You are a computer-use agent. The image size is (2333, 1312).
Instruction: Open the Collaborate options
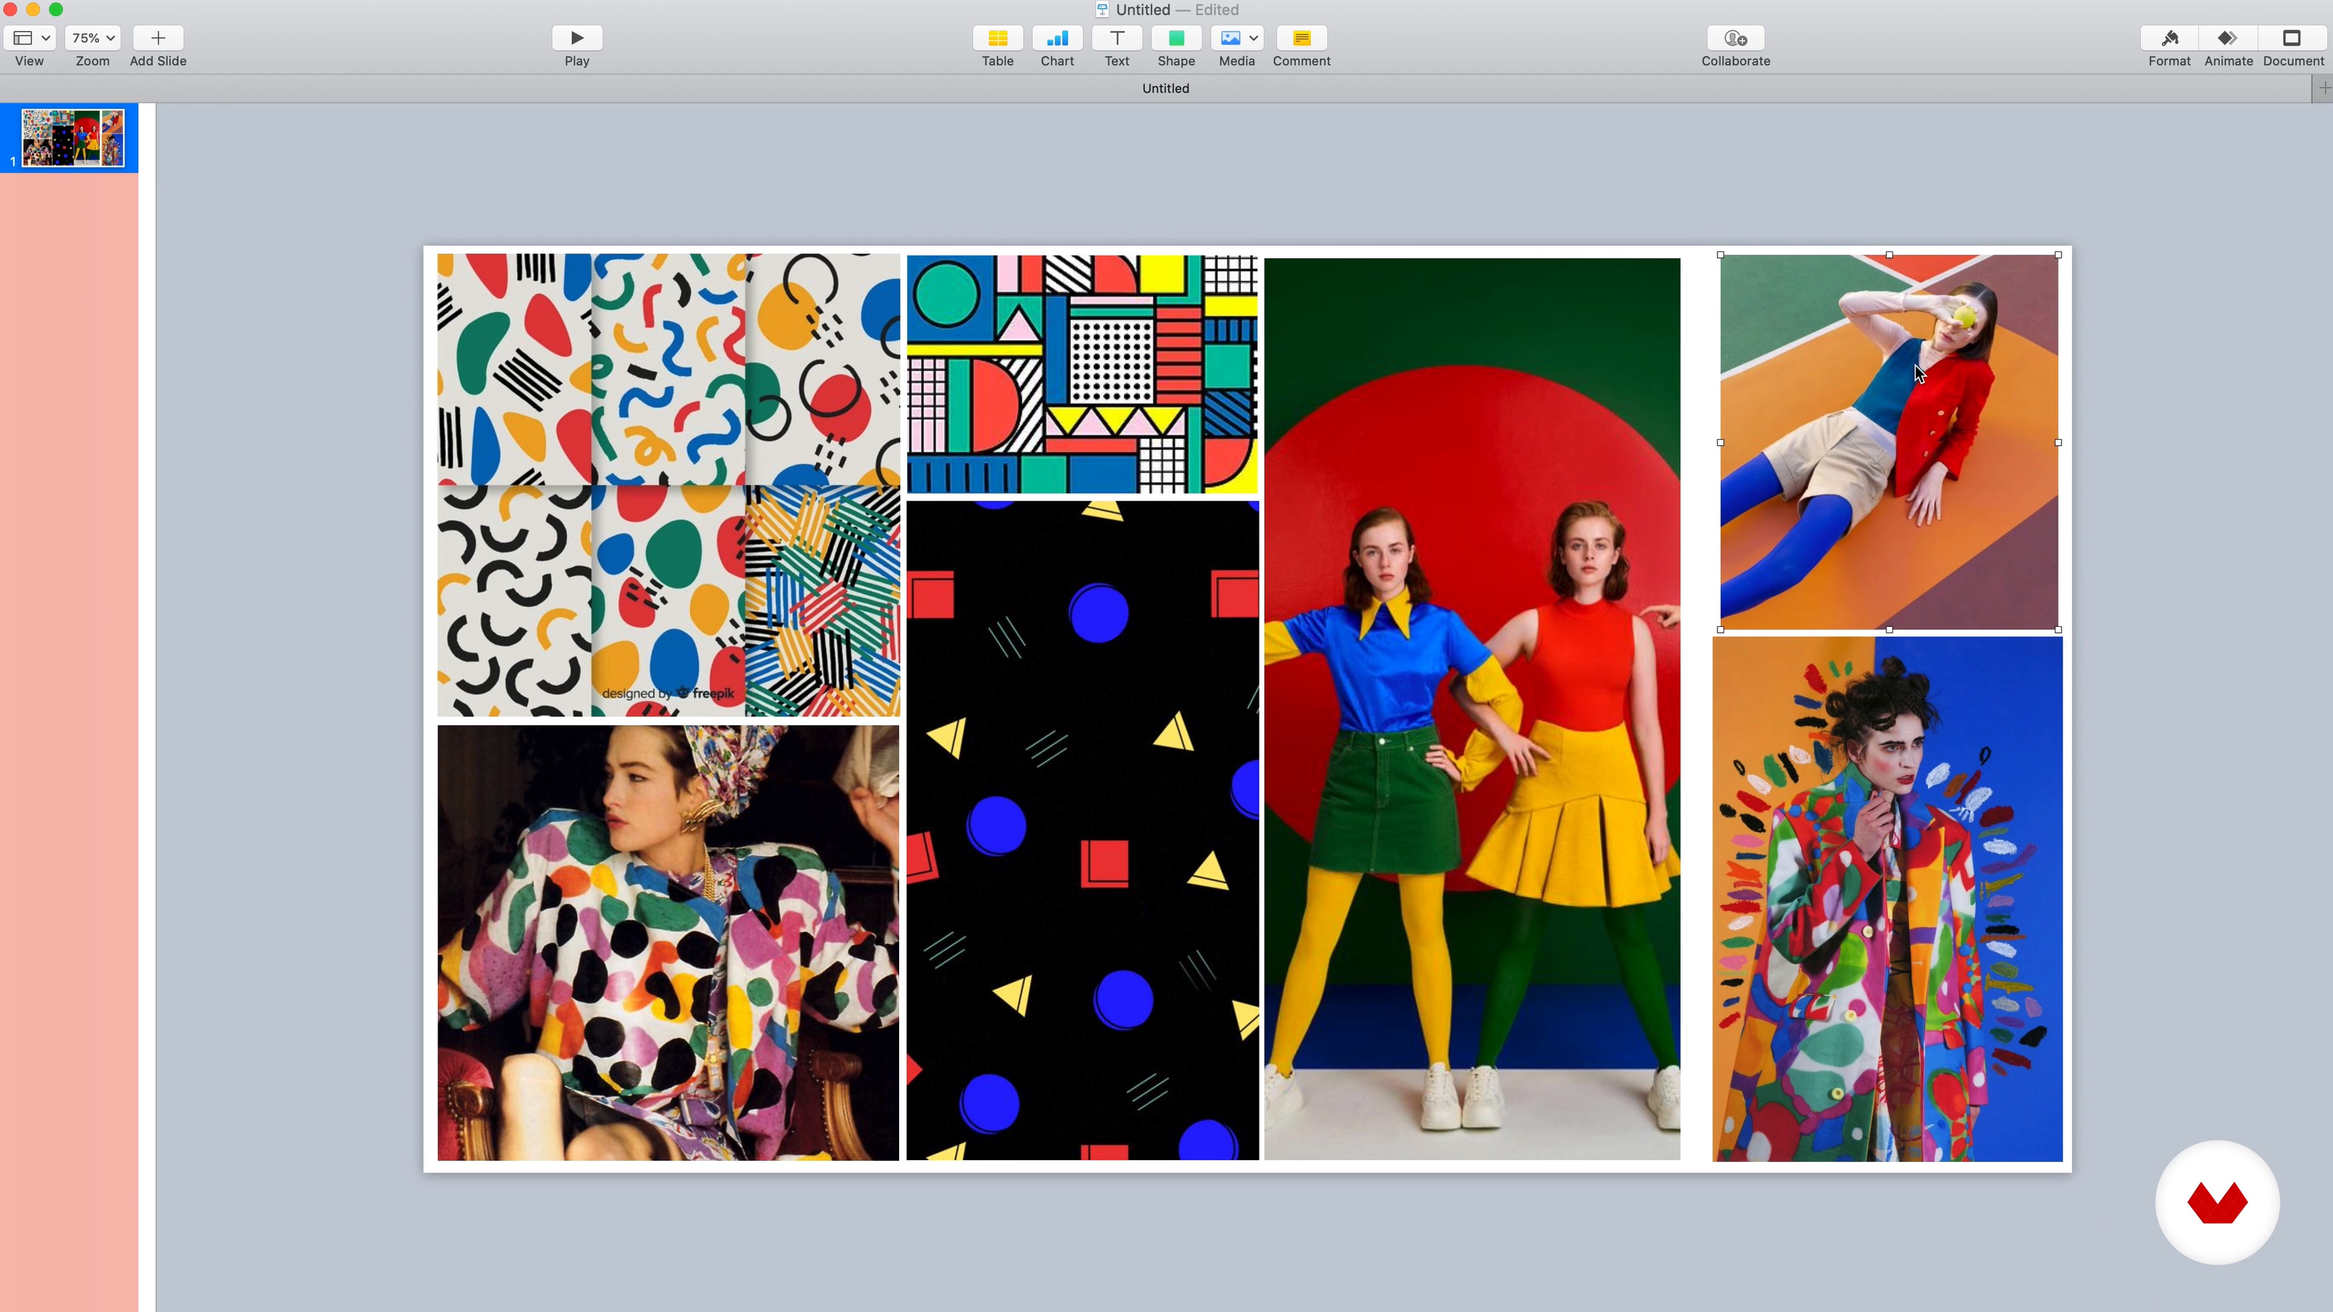1735,38
